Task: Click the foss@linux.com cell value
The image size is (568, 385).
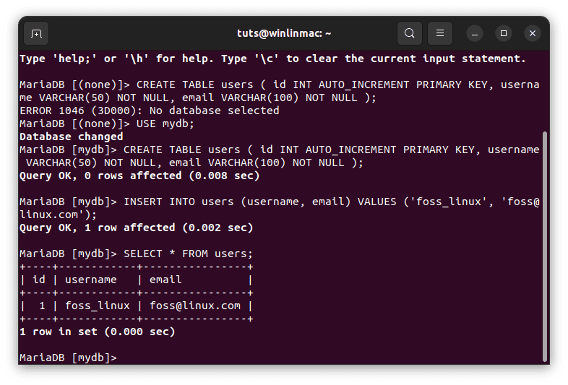Action: click(195, 306)
